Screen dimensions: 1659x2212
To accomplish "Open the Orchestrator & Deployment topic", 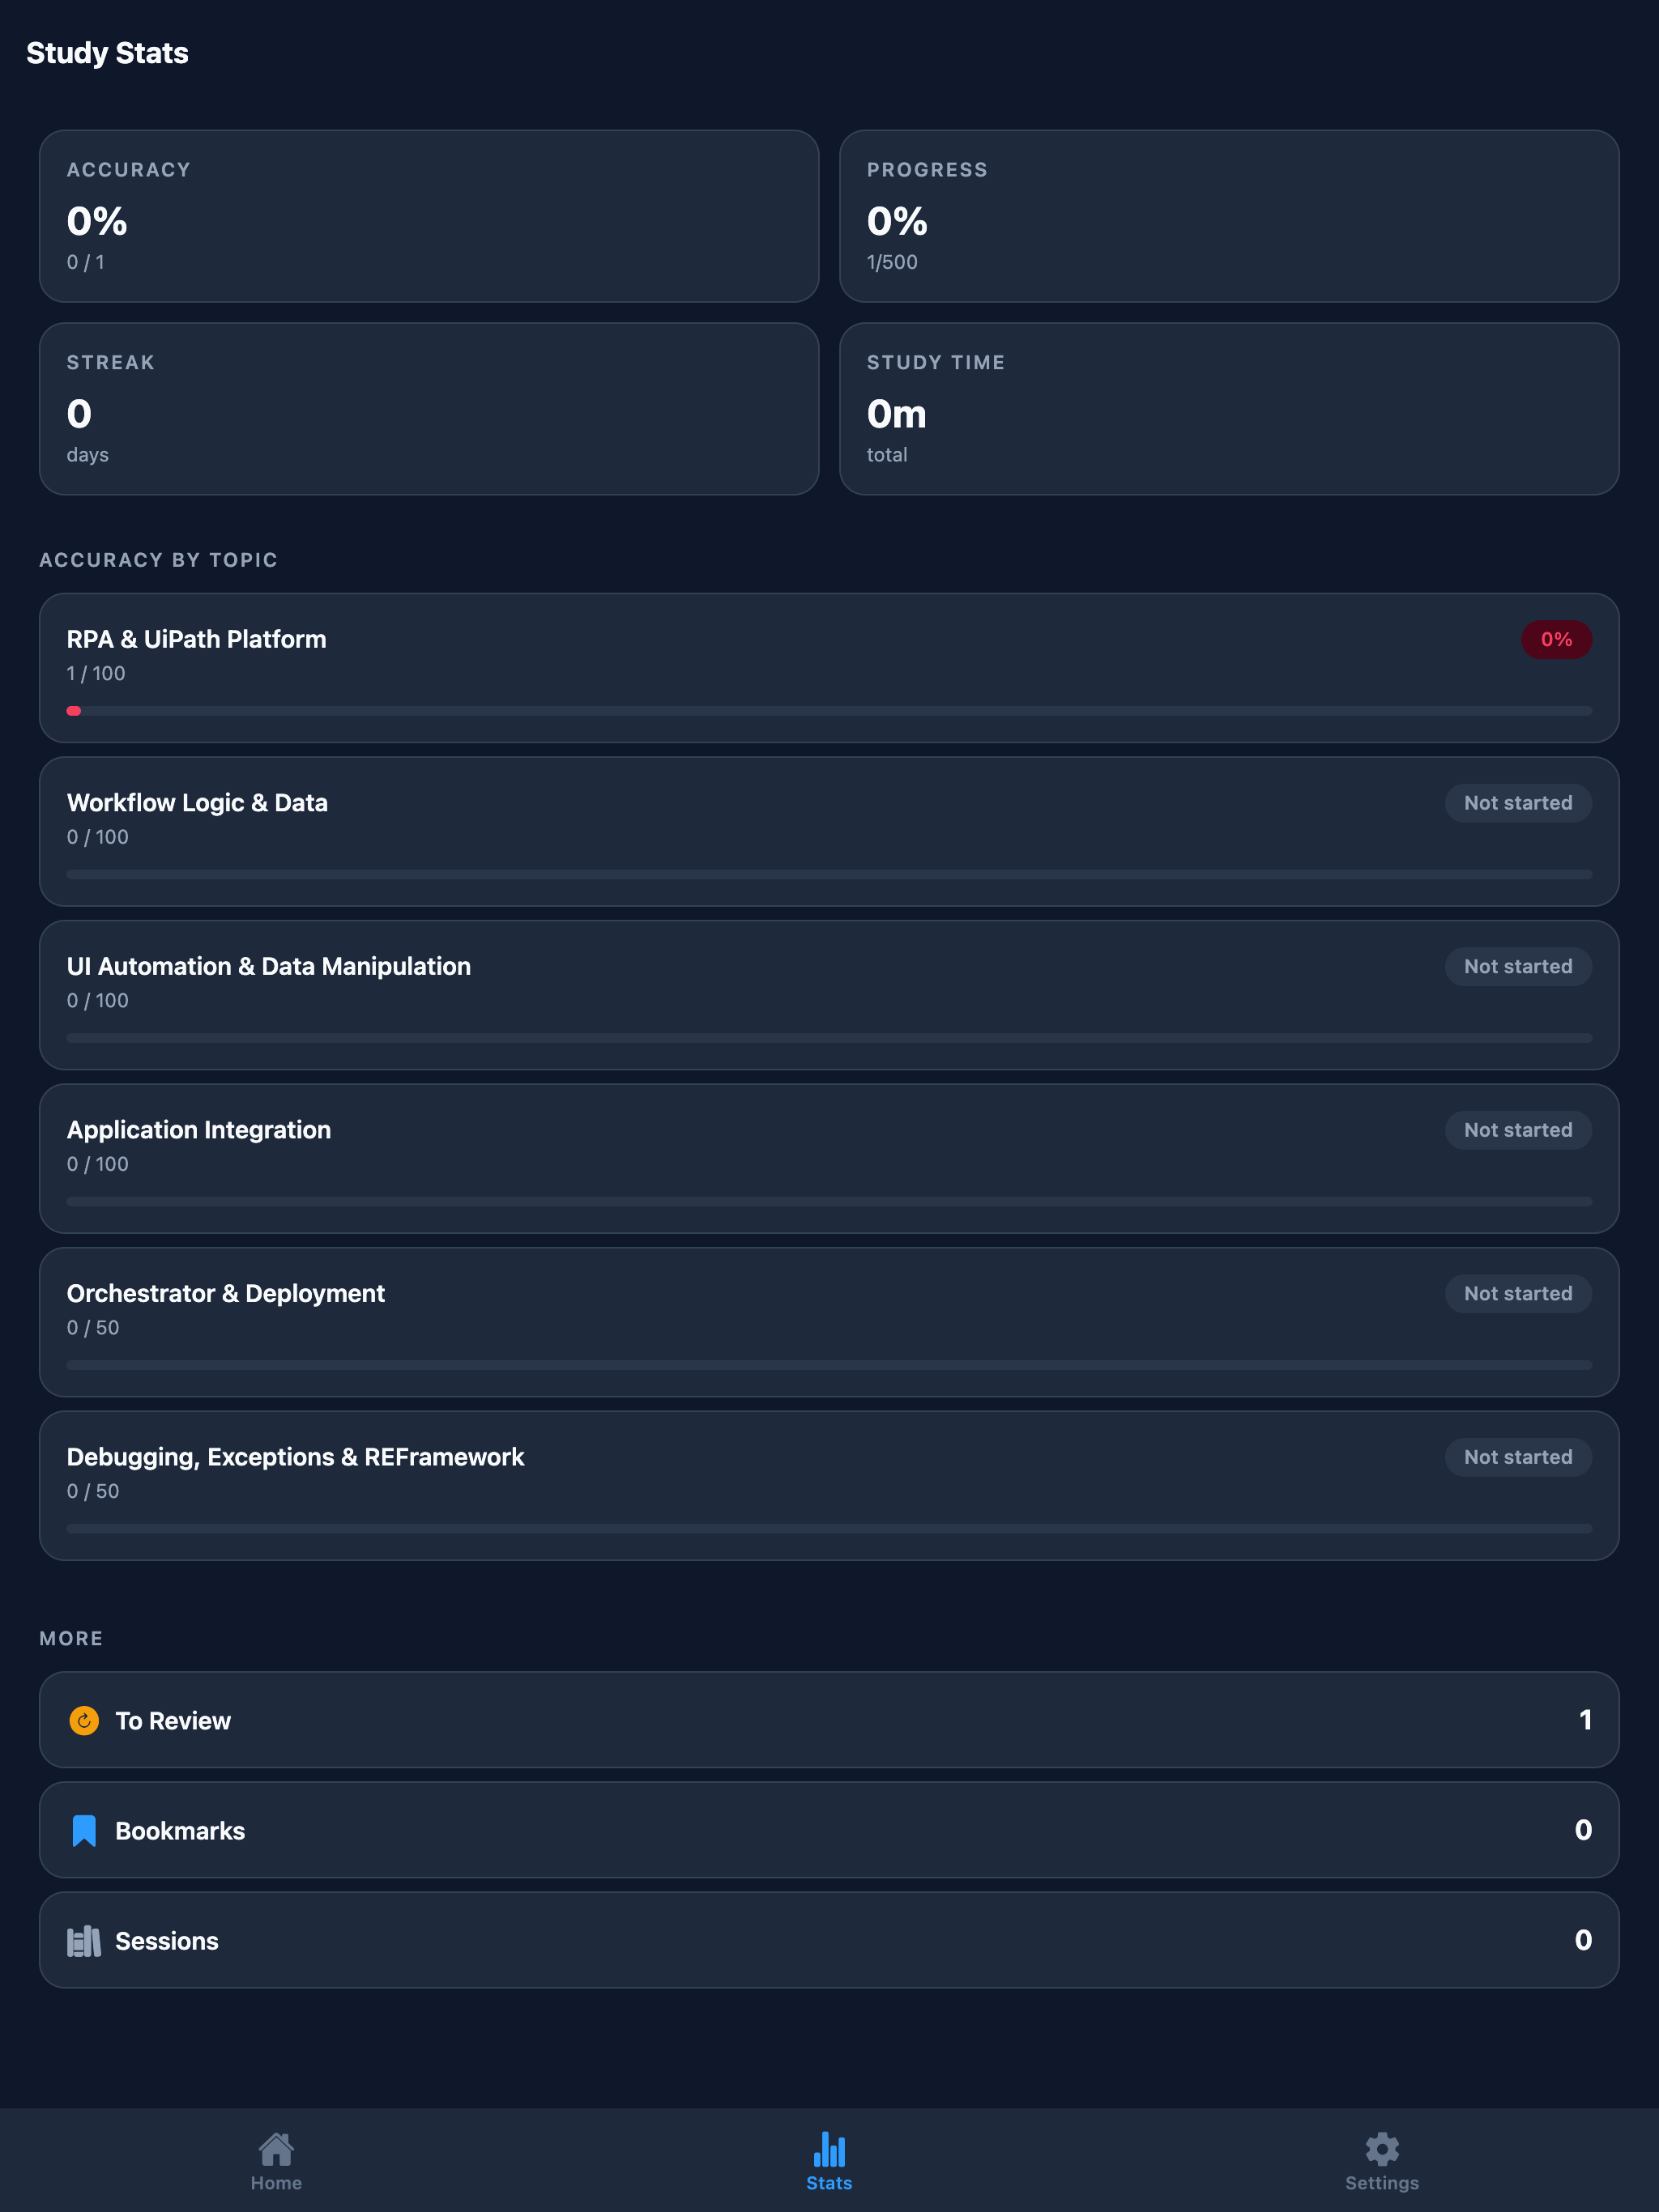I will point(829,1322).
